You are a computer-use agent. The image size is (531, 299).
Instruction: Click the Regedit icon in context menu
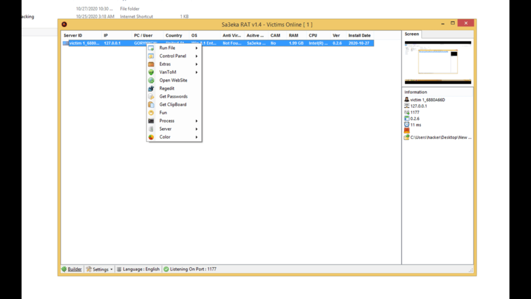(151, 88)
